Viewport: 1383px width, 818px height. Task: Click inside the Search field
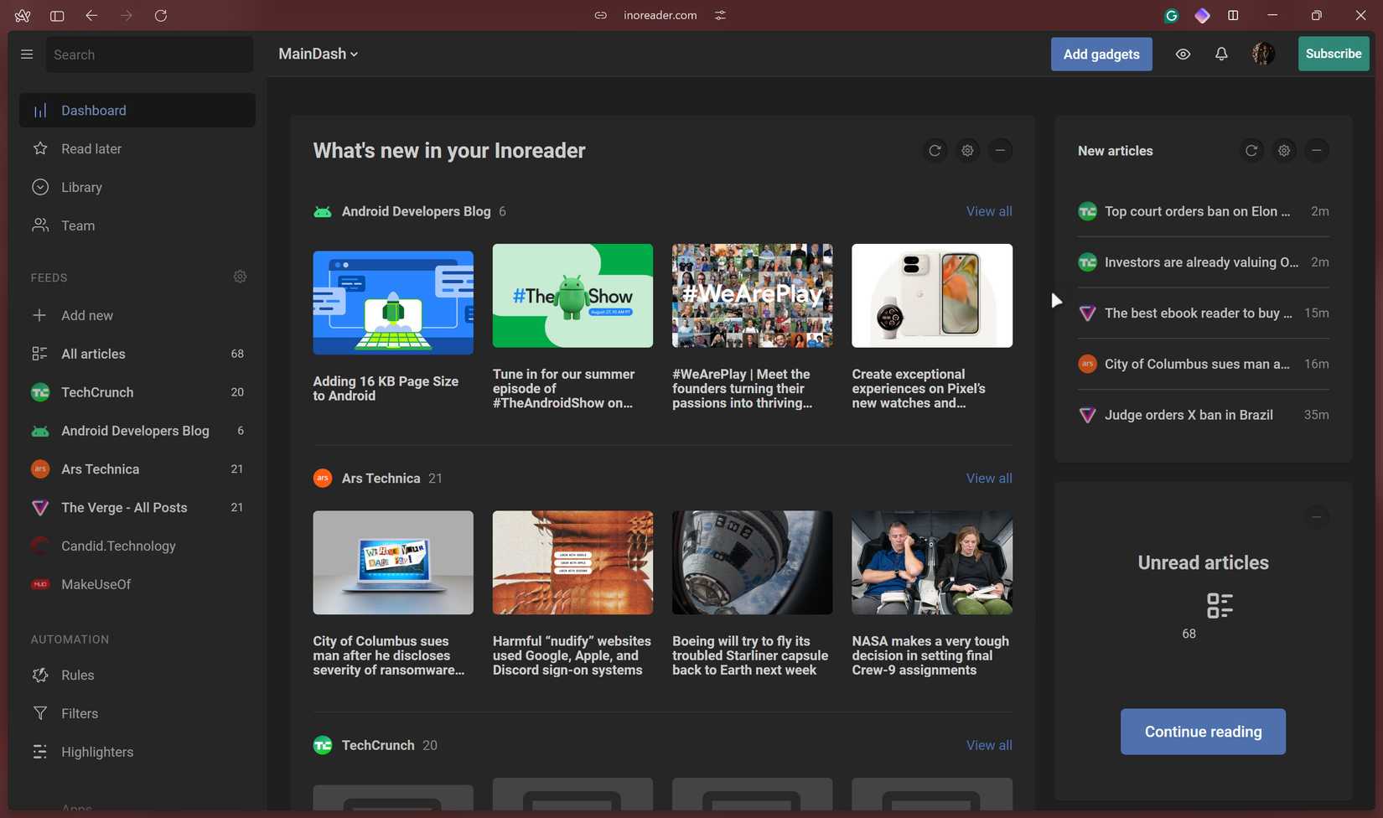pyautogui.click(x=149, y=54)
